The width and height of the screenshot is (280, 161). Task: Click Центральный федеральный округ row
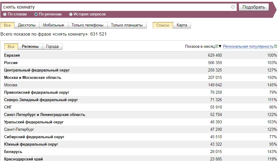pyautogui.click(x=140, y=70)
